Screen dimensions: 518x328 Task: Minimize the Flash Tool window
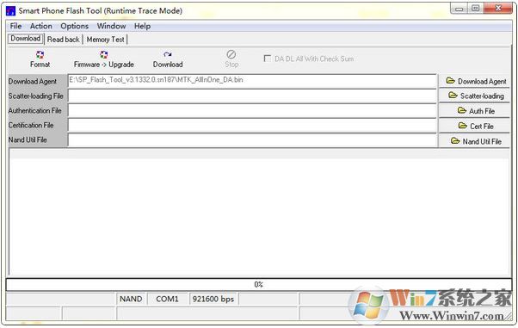click(459, 9)
